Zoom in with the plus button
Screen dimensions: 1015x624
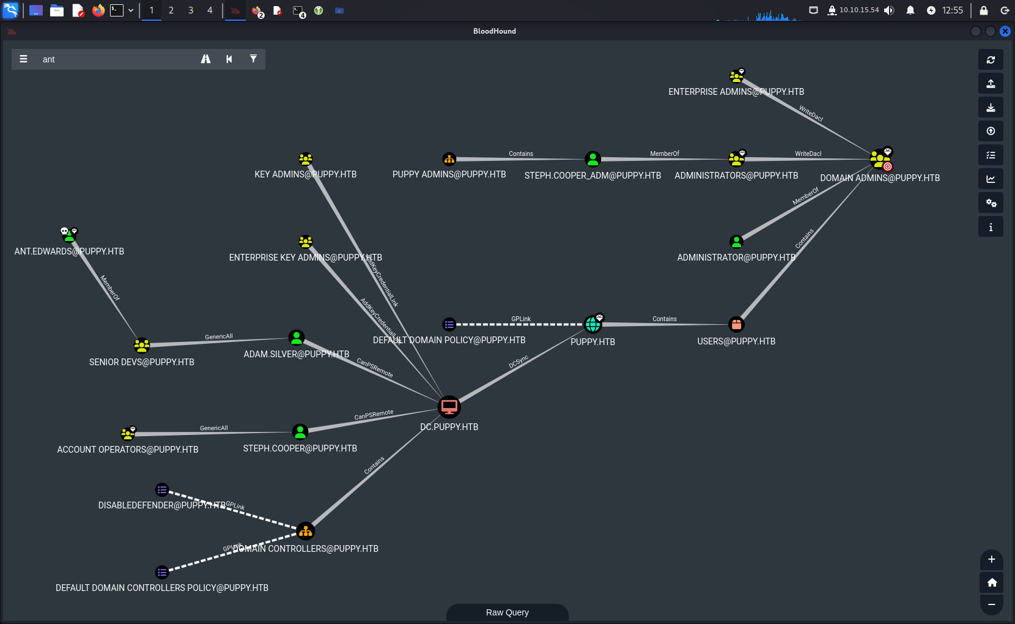coord(991,559)
